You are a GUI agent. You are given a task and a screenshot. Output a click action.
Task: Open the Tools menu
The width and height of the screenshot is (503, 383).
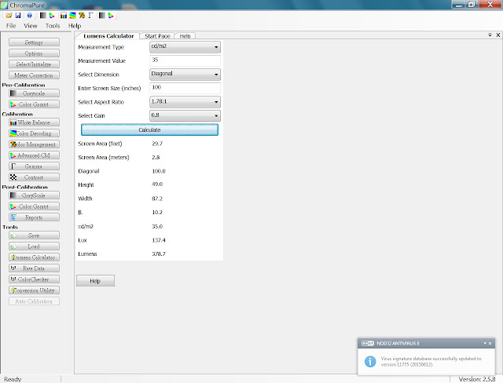tap(53, 26)
